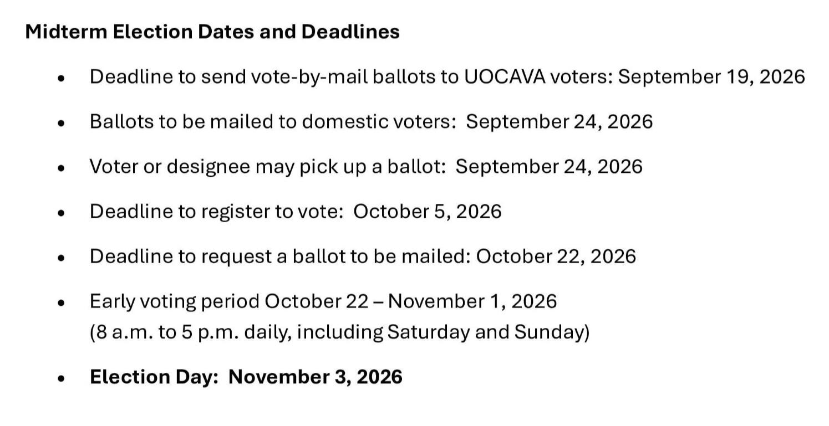Click the bullet beside early voting period
This screenshot has width=829, height=426.
coord(62,304)
